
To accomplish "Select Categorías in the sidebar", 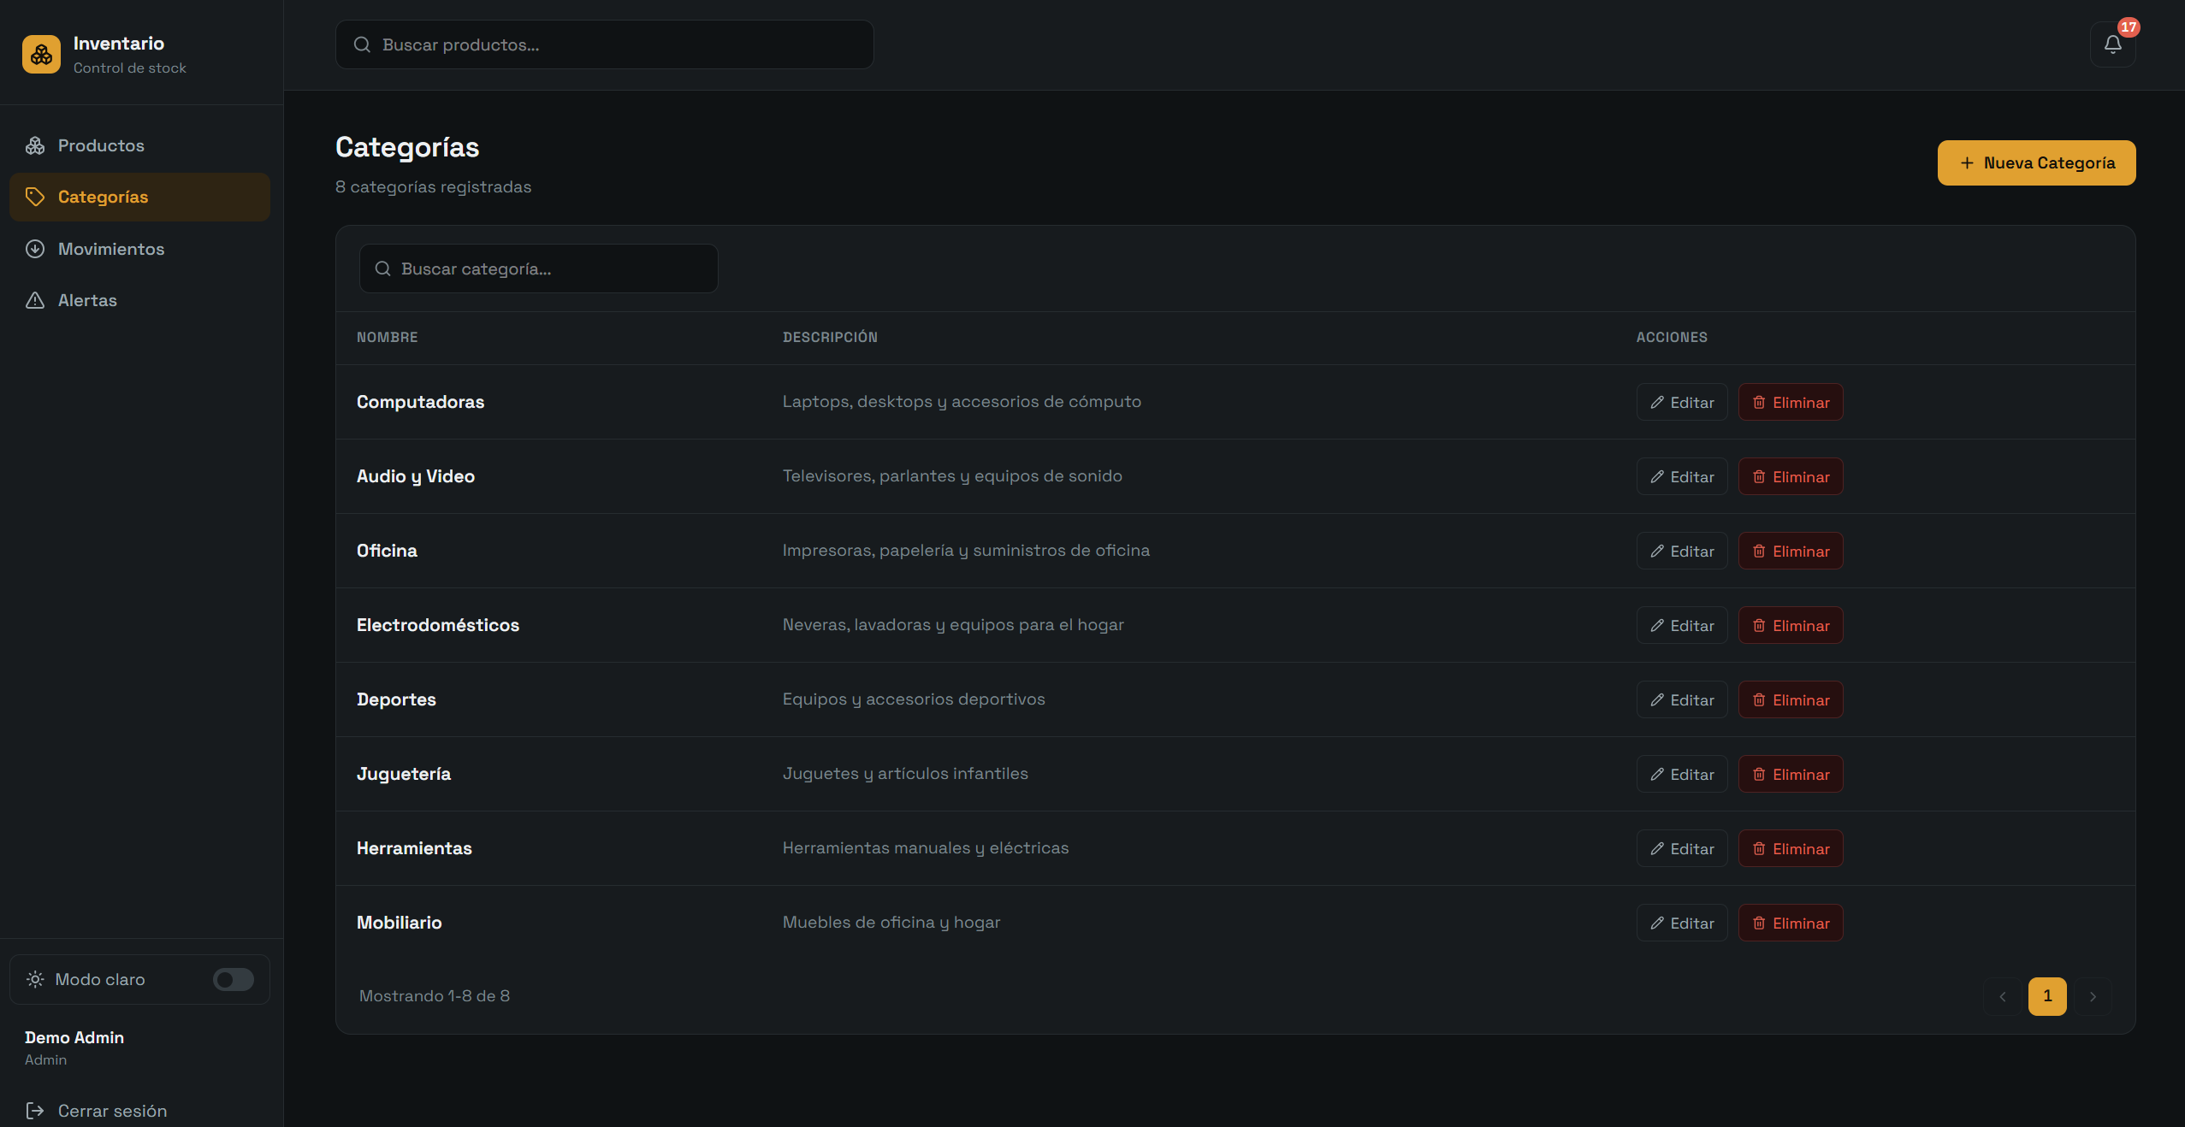I will (x=139, y=197).
